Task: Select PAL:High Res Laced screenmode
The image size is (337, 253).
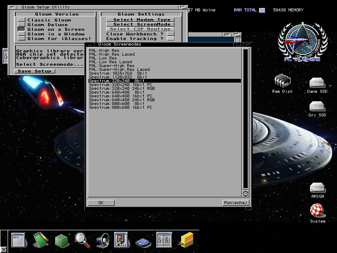Action: 165,54
